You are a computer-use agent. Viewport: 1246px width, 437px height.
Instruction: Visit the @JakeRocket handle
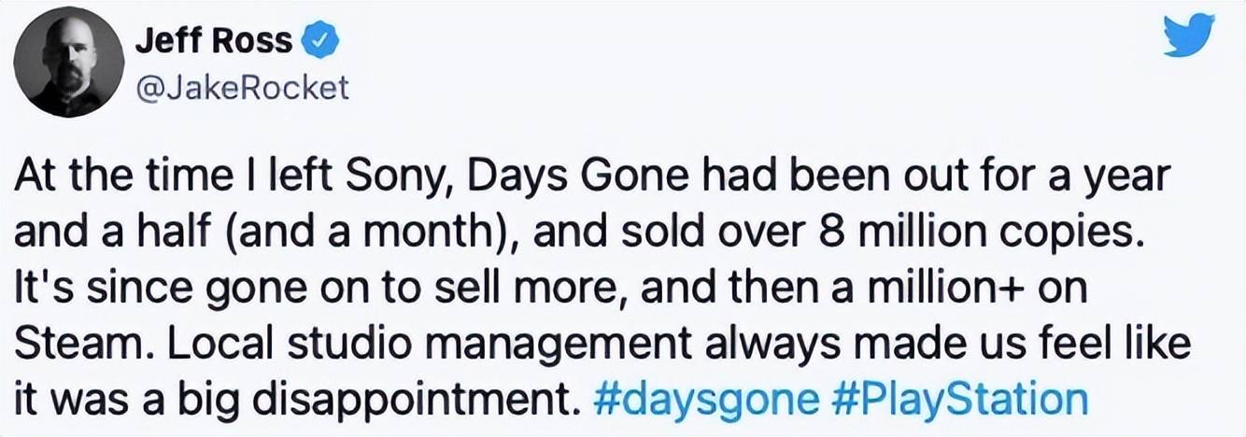pos(242,88)
